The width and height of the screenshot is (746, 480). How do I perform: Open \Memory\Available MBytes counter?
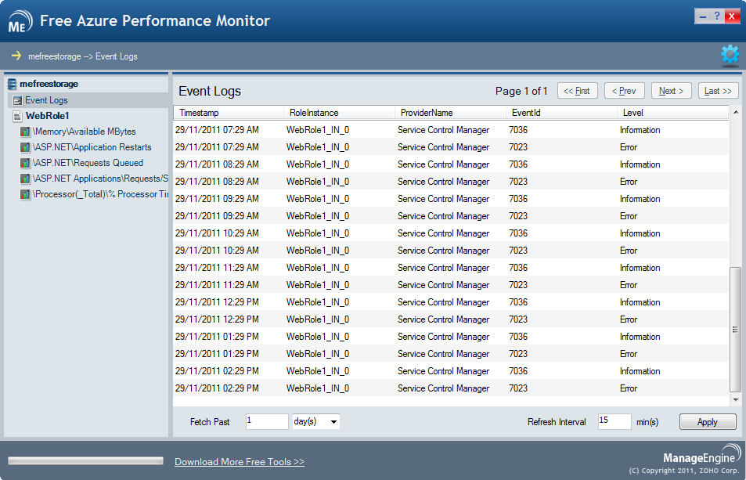[x=85, y=132]
